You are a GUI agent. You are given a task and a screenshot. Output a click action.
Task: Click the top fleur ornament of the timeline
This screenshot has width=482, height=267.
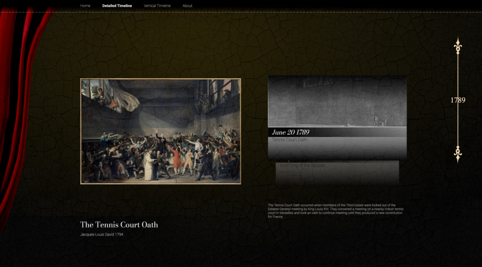tap(458, 46)
